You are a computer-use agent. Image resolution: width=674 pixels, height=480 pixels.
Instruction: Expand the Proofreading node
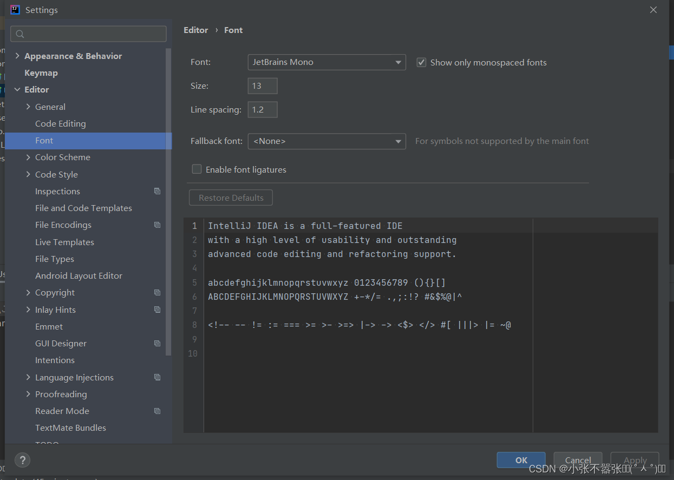point(28,394)
